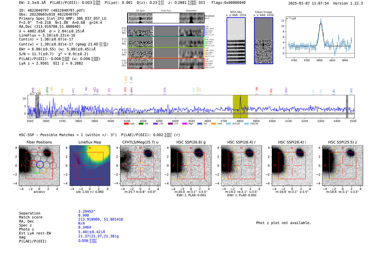Open the Lineflux Map panel

[90, 165]
